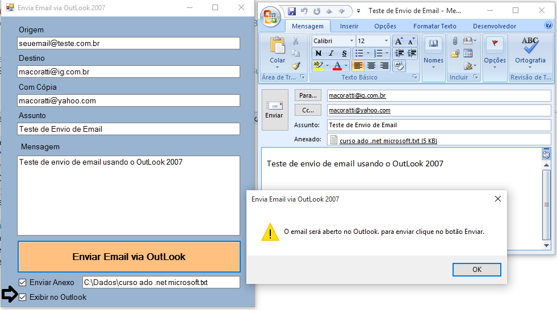Customize the quick access toolbar dropdown
Viewport: 557px width, 310px height.
click(358, 11)
